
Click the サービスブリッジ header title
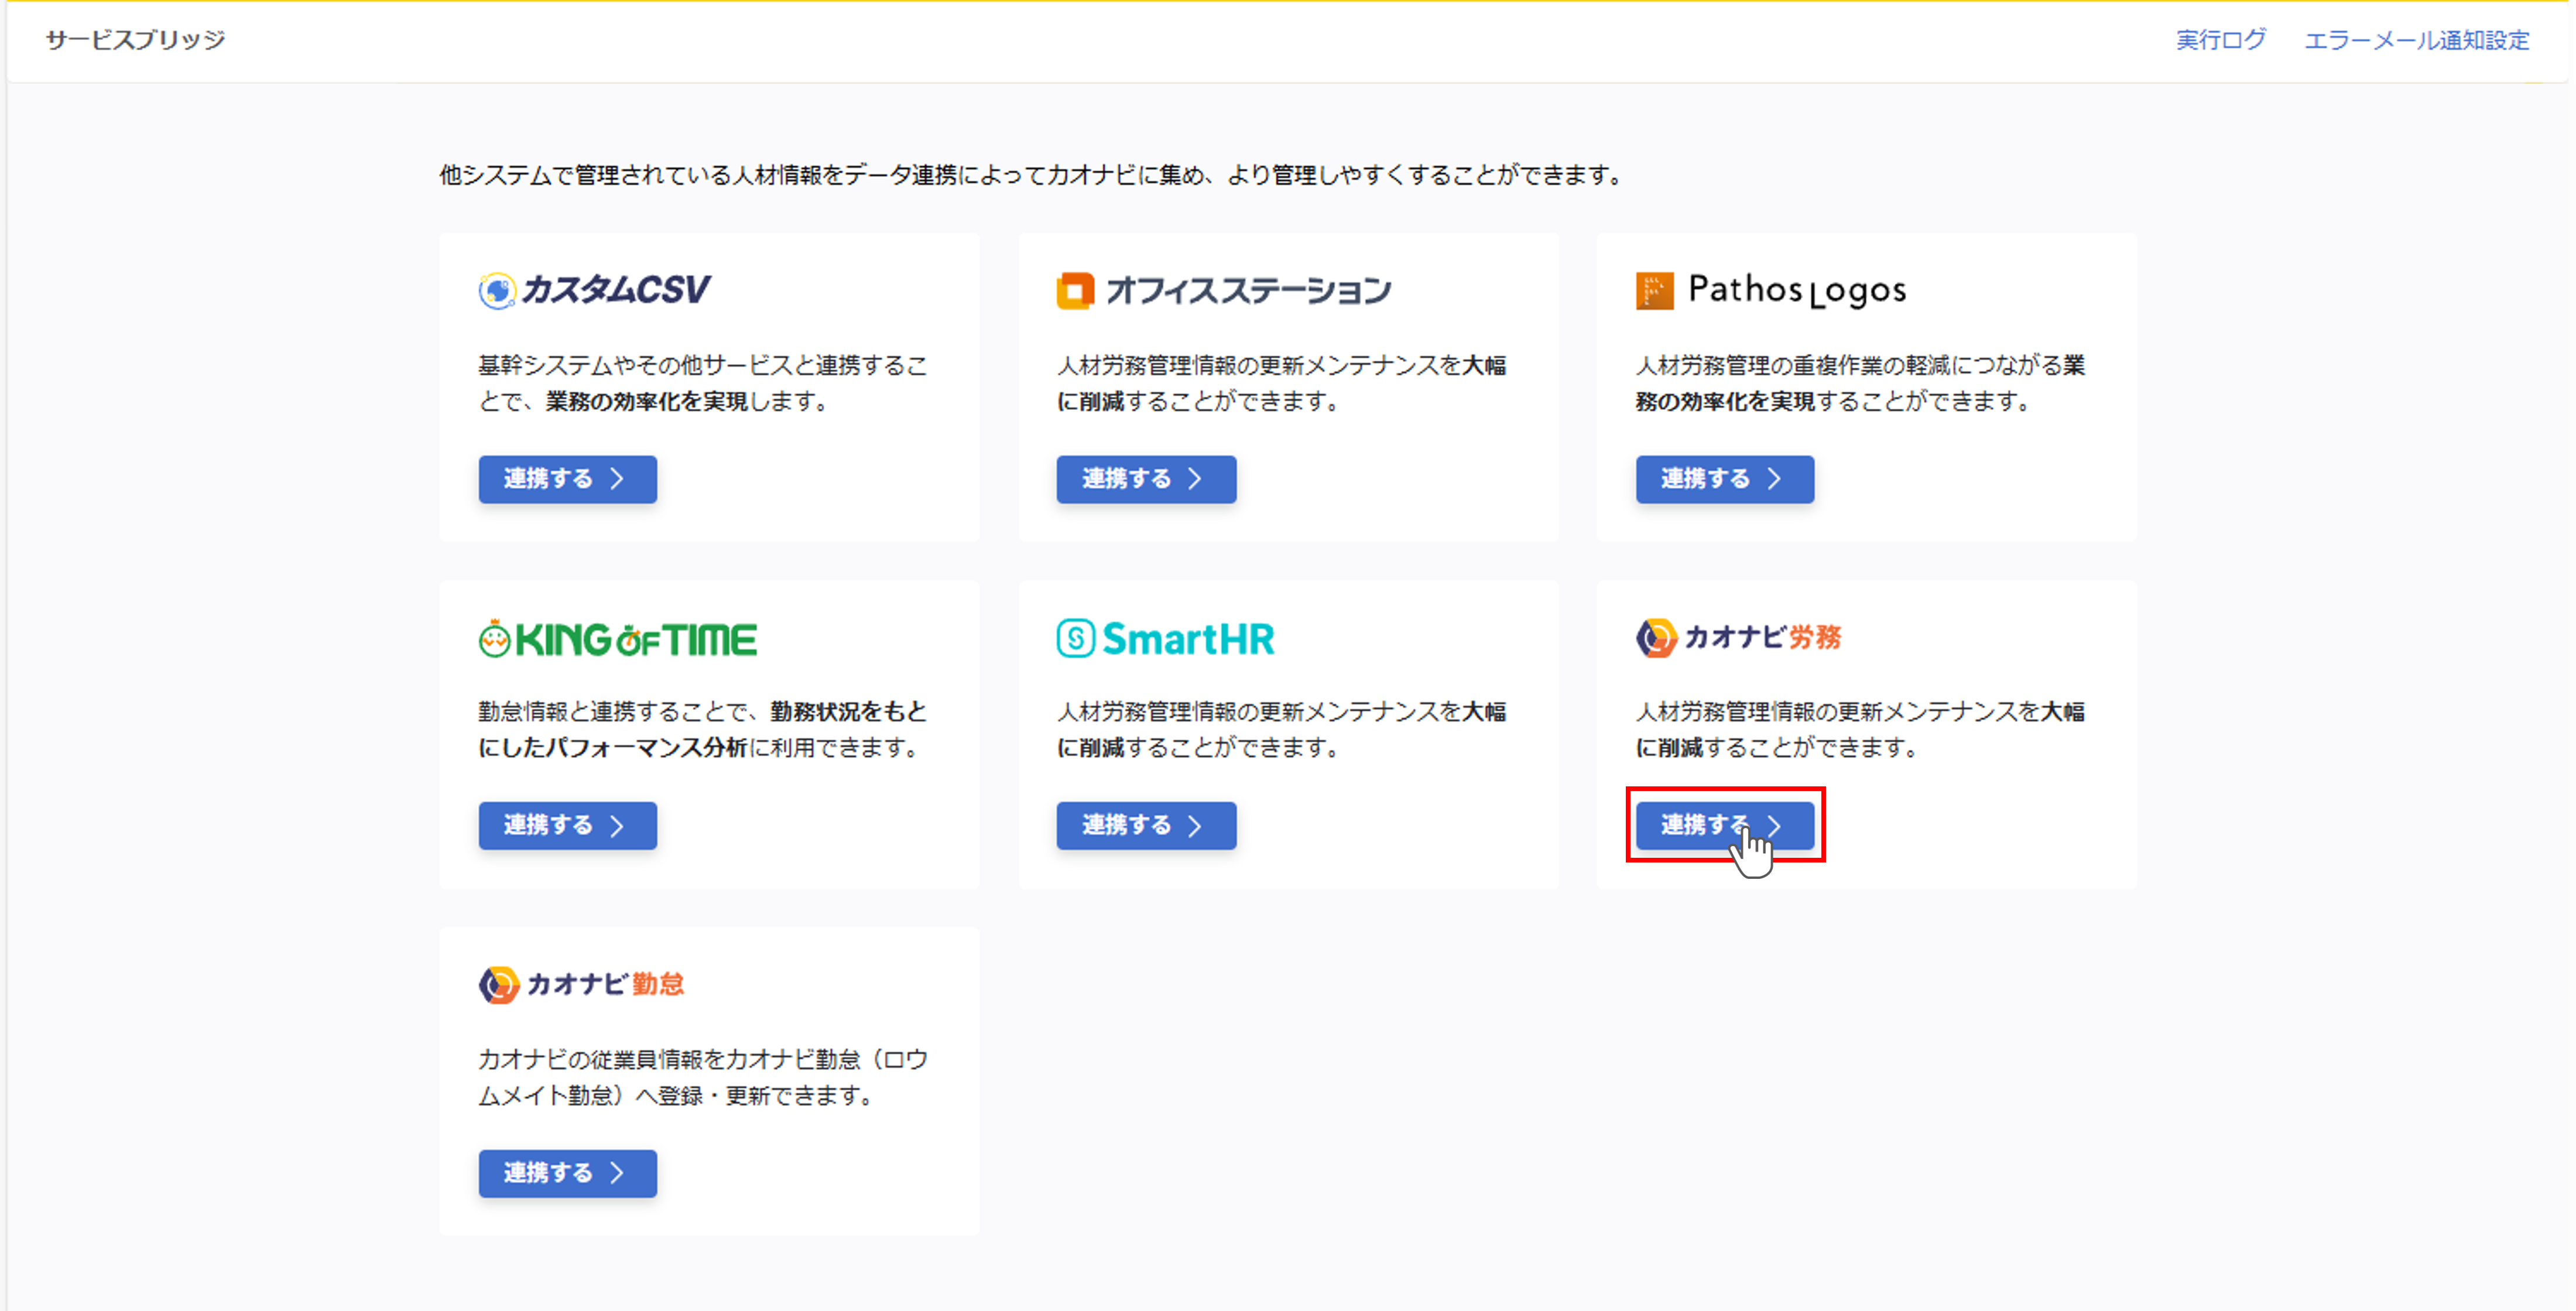[x=135, y=40]
